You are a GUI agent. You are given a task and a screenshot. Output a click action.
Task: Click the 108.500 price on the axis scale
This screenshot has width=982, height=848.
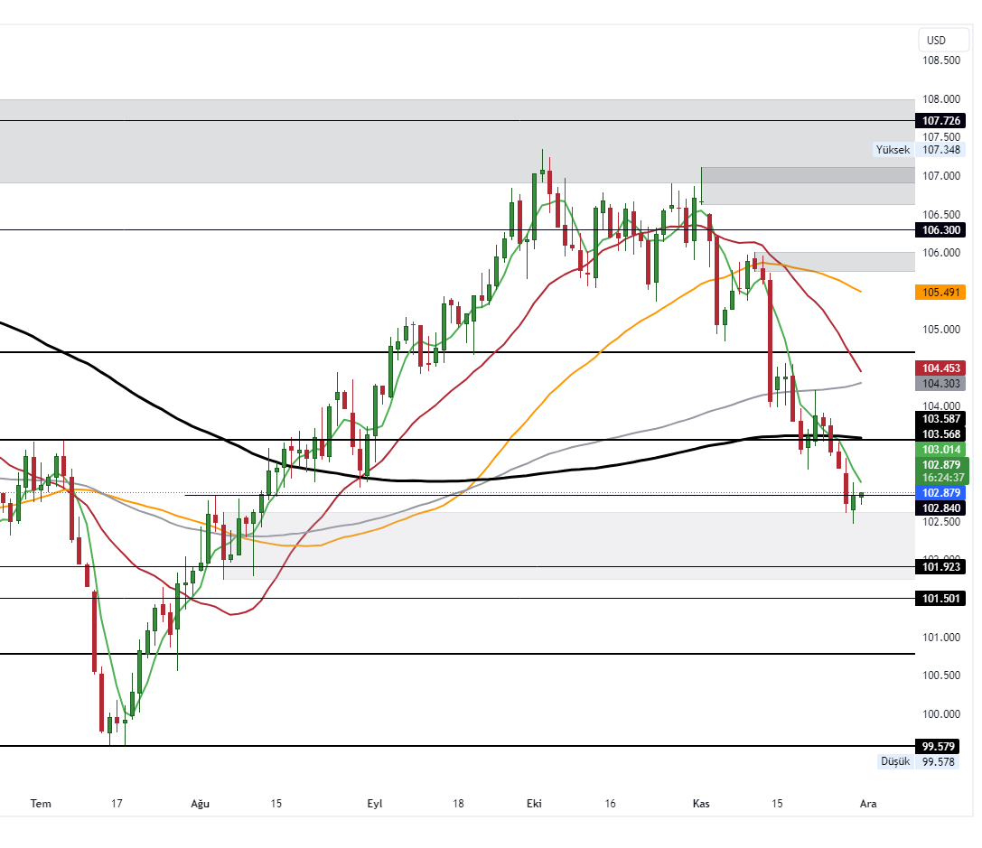(x=940, y=61)
